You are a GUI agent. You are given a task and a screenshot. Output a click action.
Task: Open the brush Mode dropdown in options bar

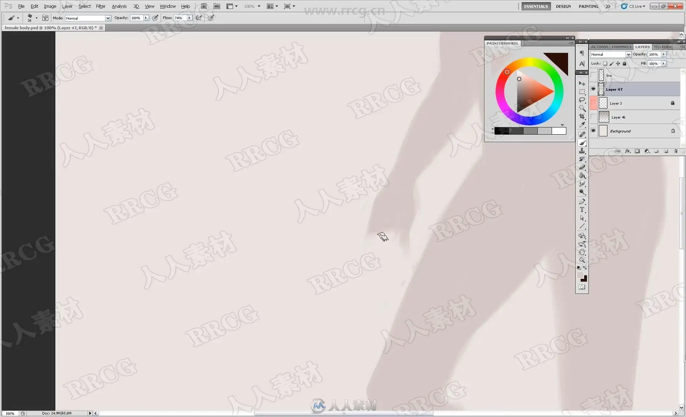(x=108, y=18)
